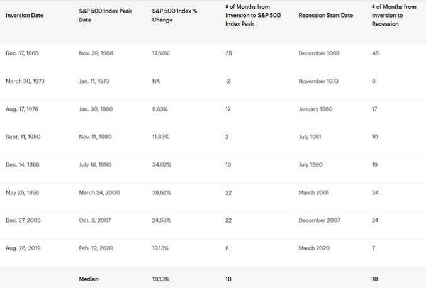The width and height of the screenshot is (426, 290).
Task: Select the March 30, 1973 inversion date cell
Action: 25,81
